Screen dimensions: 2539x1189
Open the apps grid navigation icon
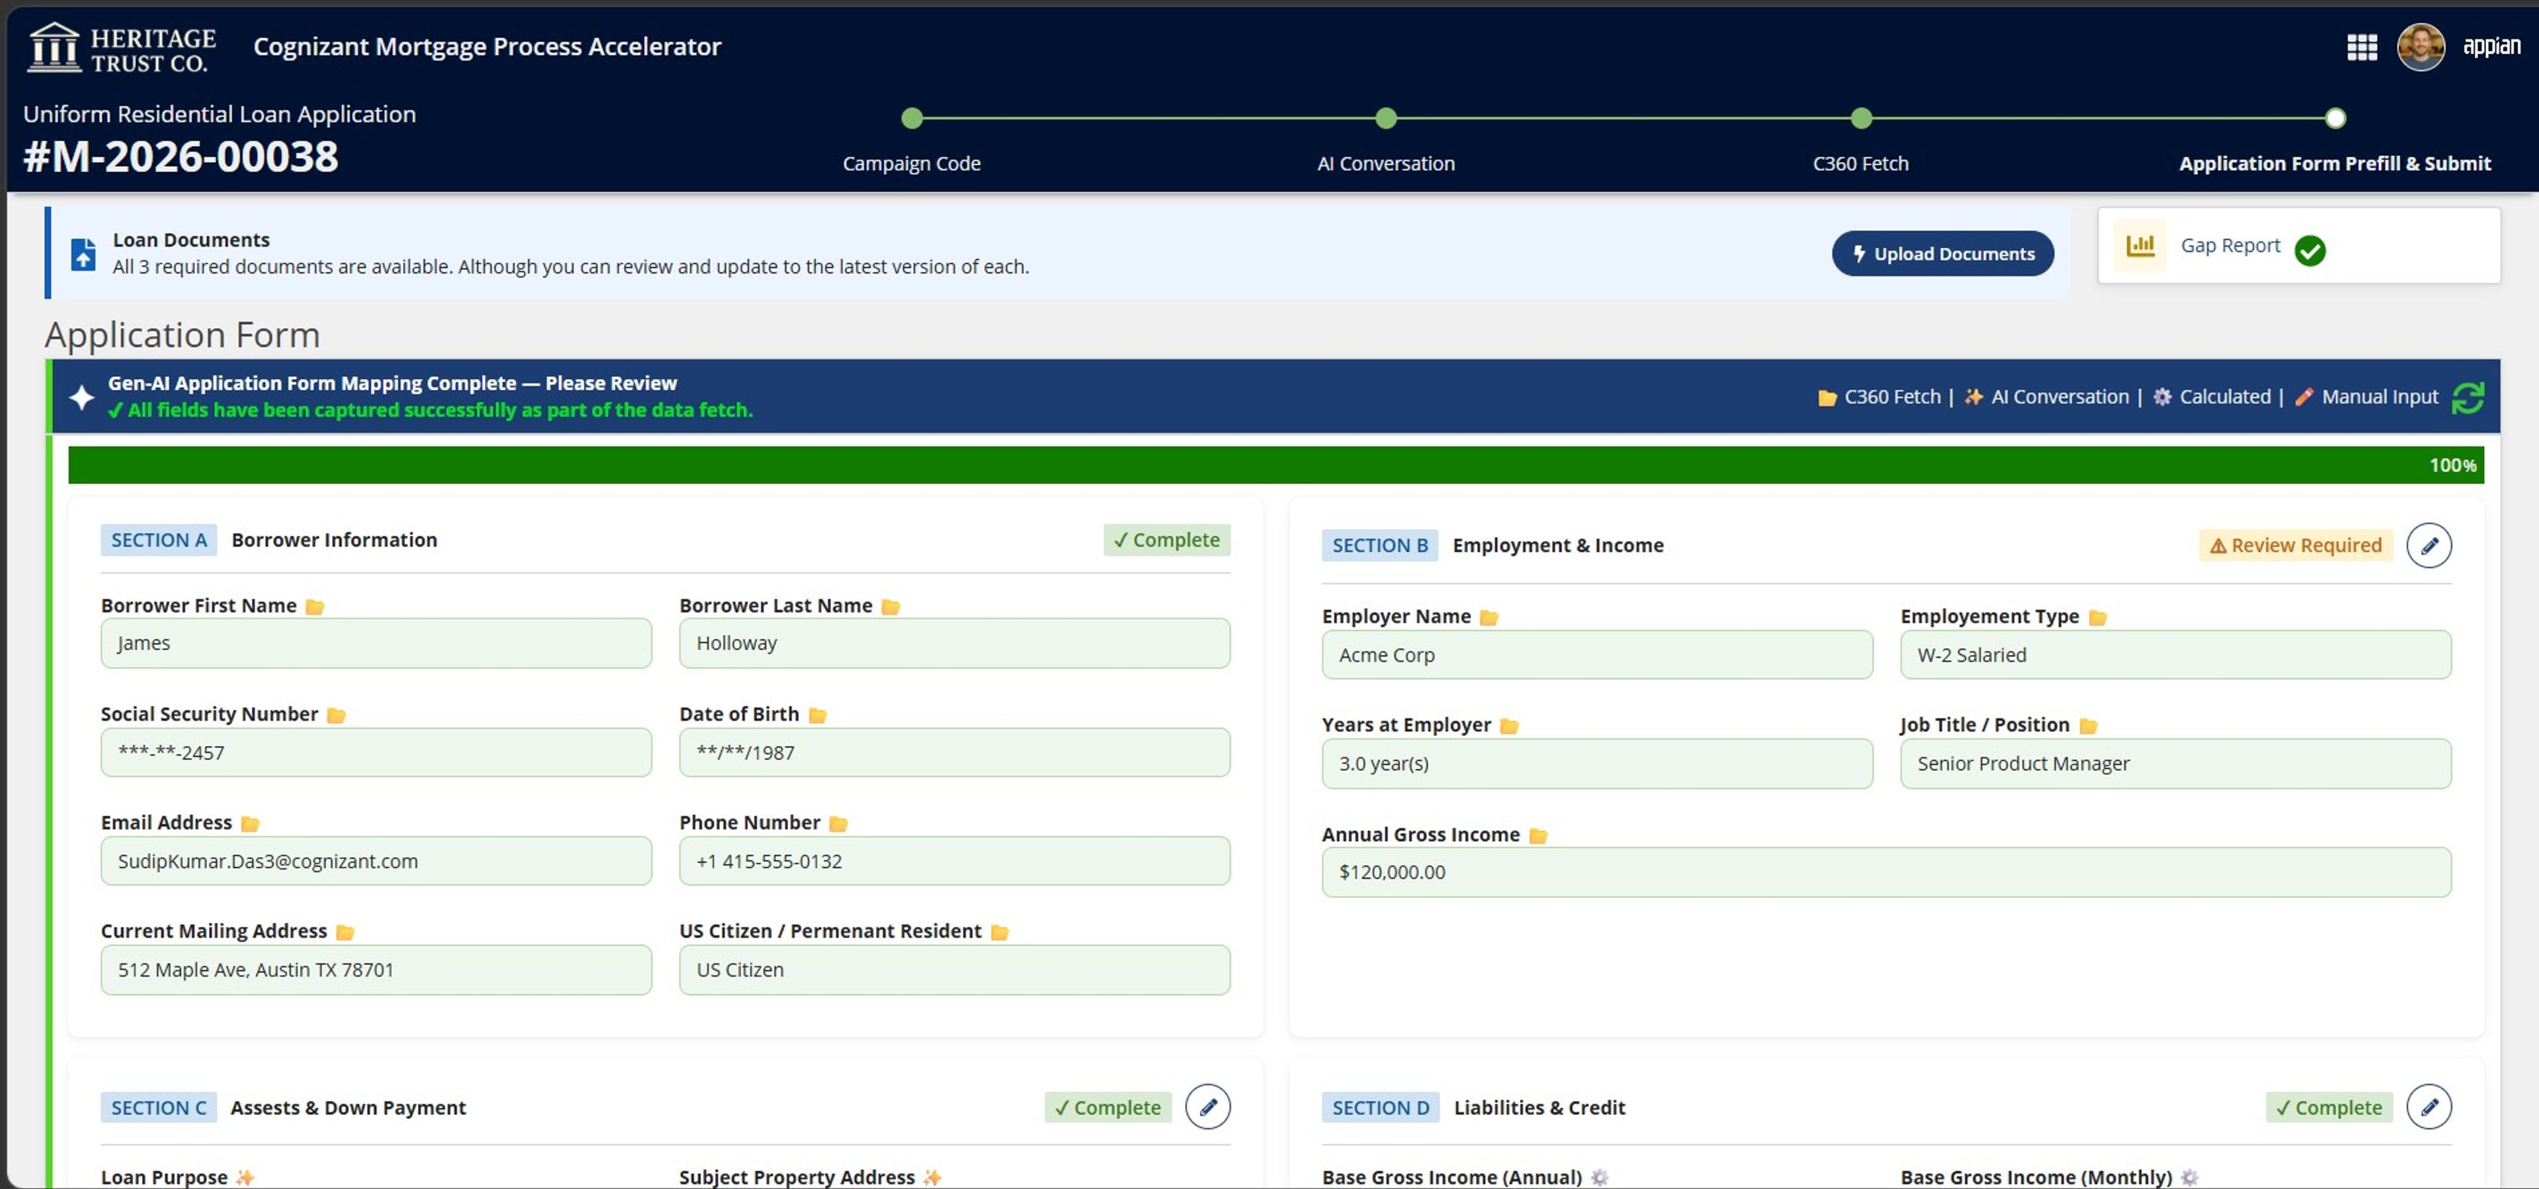tap(2362, 46)
